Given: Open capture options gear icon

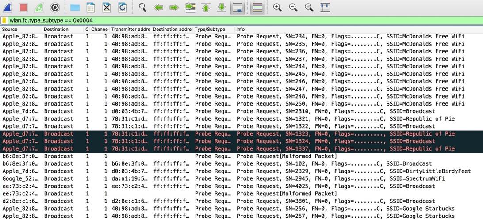Looking at the screenshot, I should coord(55,7).
